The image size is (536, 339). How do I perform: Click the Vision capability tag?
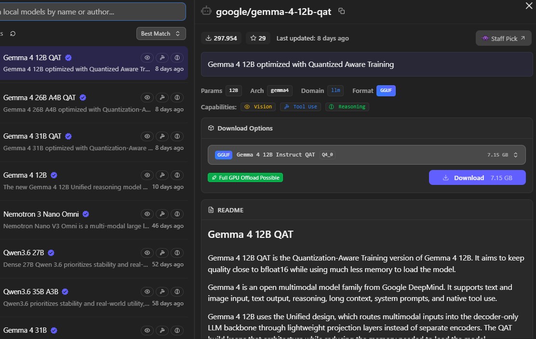click(x=258, y=106)
